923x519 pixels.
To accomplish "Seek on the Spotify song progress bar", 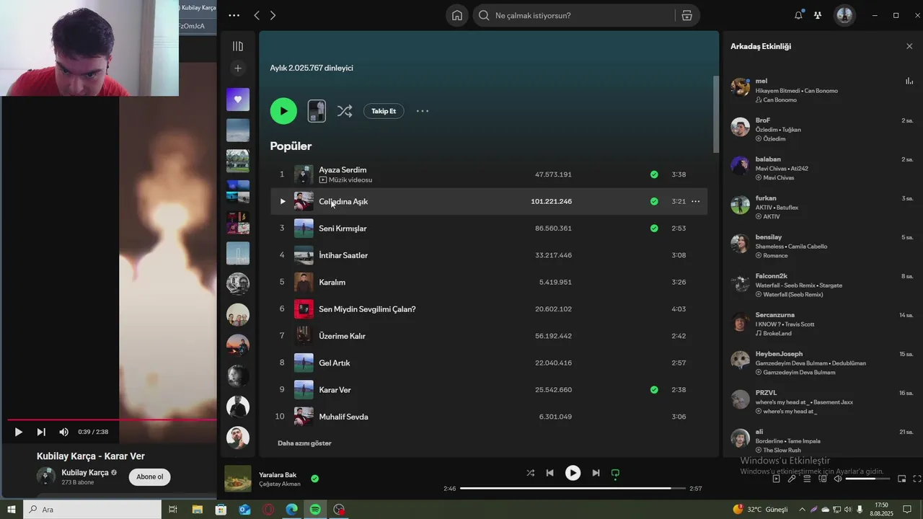I will (573, 489).
